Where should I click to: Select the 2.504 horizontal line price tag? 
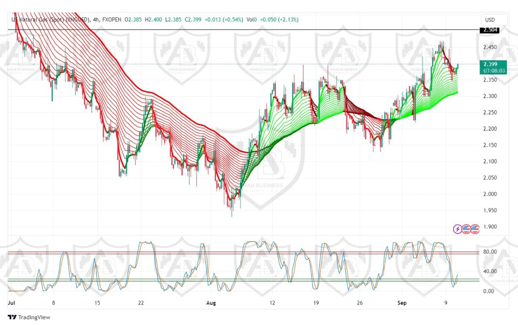pyautogui.click(x=489, y=30)
